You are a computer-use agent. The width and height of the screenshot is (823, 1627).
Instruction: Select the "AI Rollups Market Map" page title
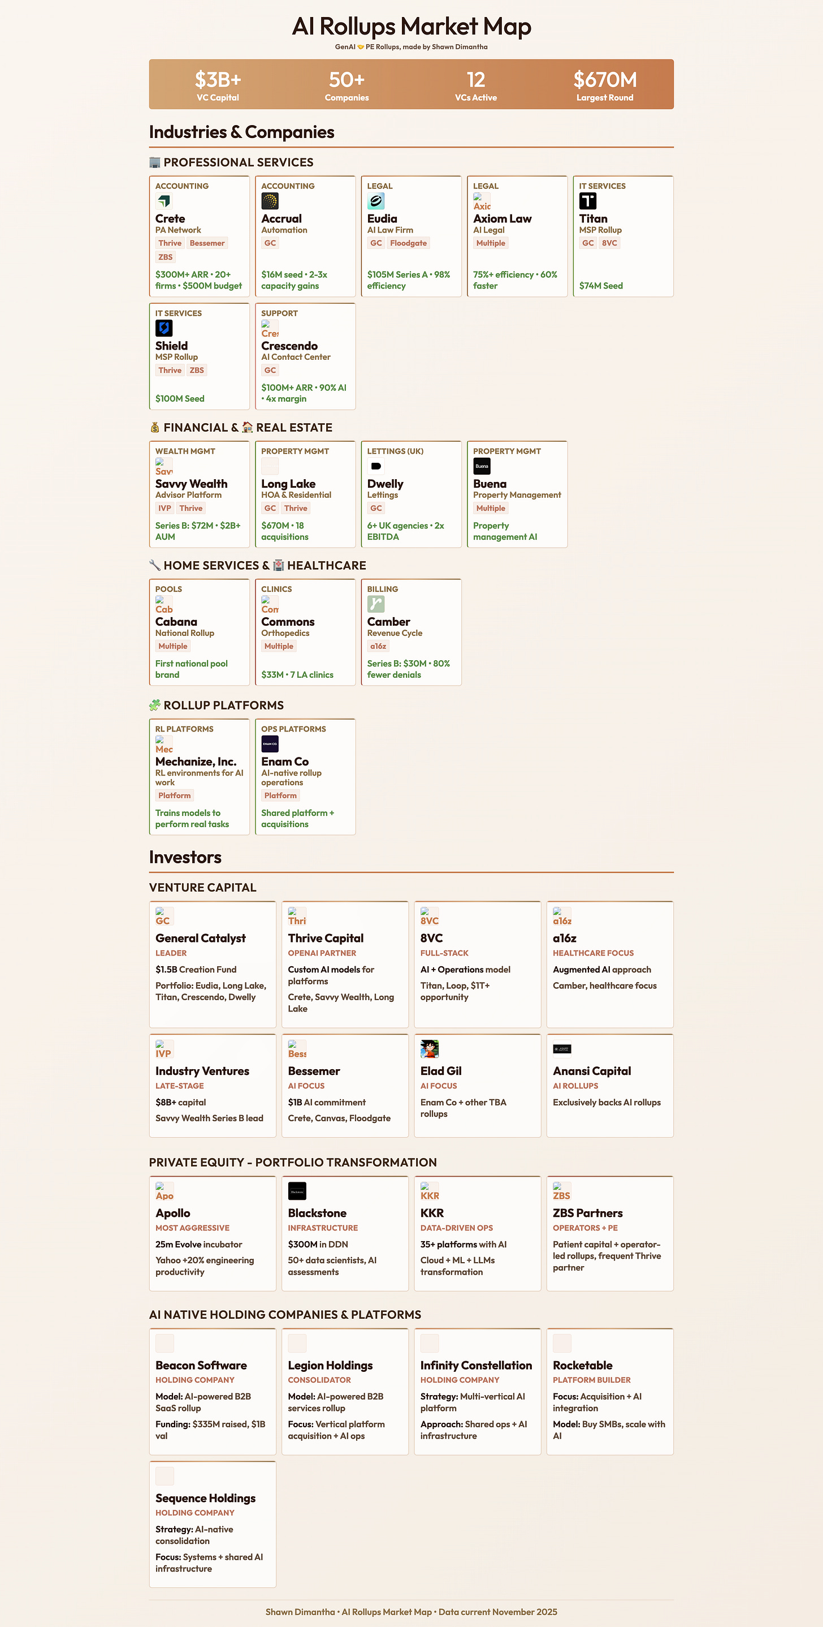pos(411,27)
